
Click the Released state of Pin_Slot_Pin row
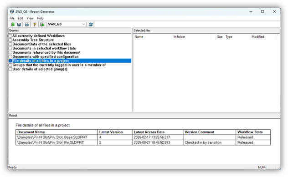pyautogui.click(x=253, y=142)
